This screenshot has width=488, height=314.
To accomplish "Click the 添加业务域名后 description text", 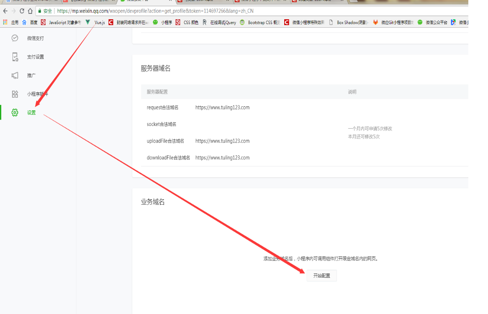I will click(x=321, y=259).
